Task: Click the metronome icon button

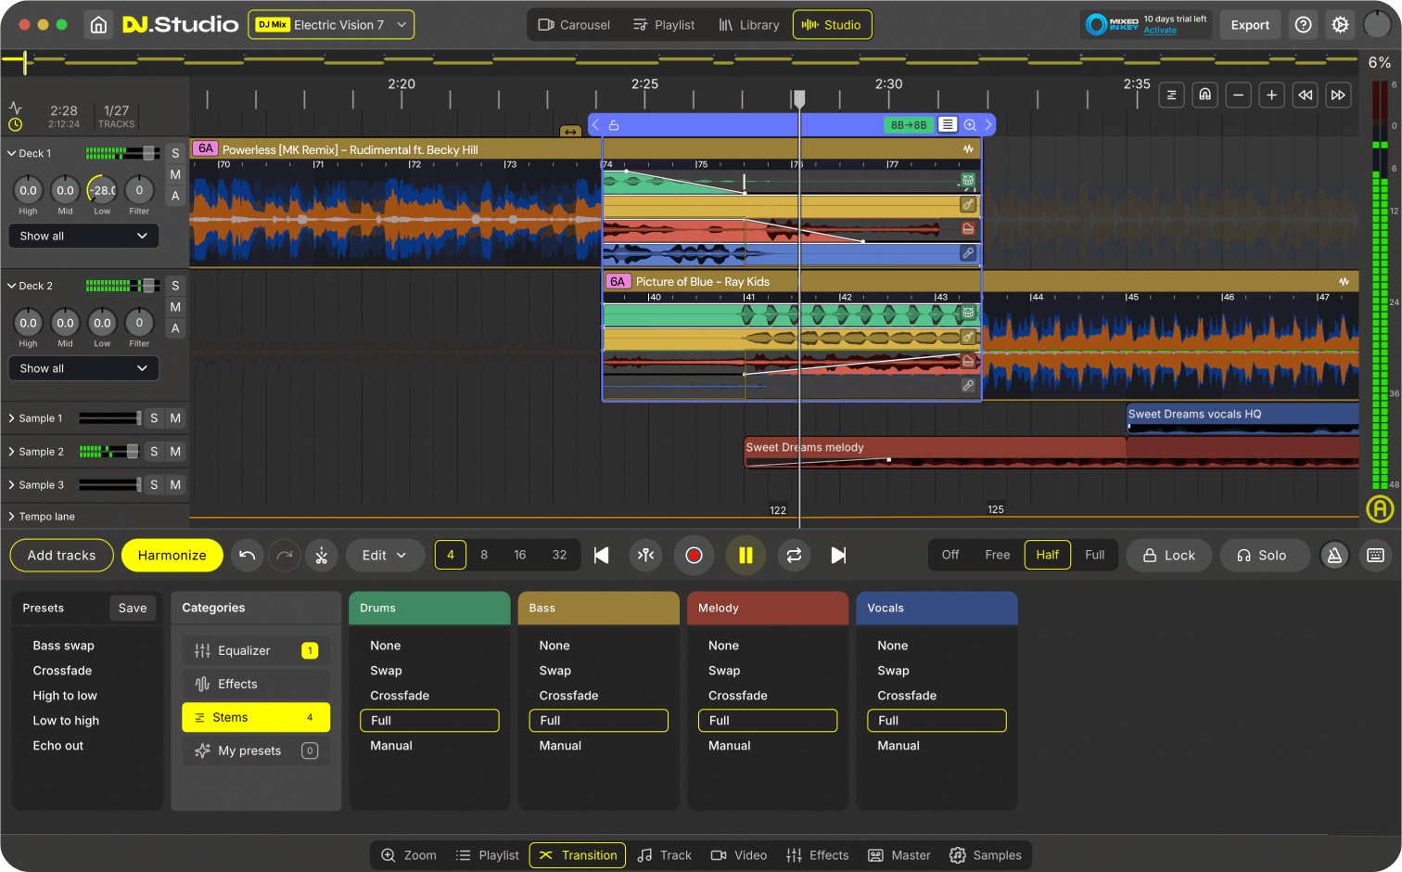Action: pos(1334,555)
